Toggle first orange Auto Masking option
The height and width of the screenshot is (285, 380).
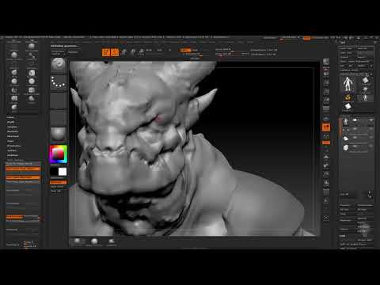(x=23, y=169)
